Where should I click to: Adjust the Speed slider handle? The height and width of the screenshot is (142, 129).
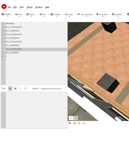[x=44, y=89]
